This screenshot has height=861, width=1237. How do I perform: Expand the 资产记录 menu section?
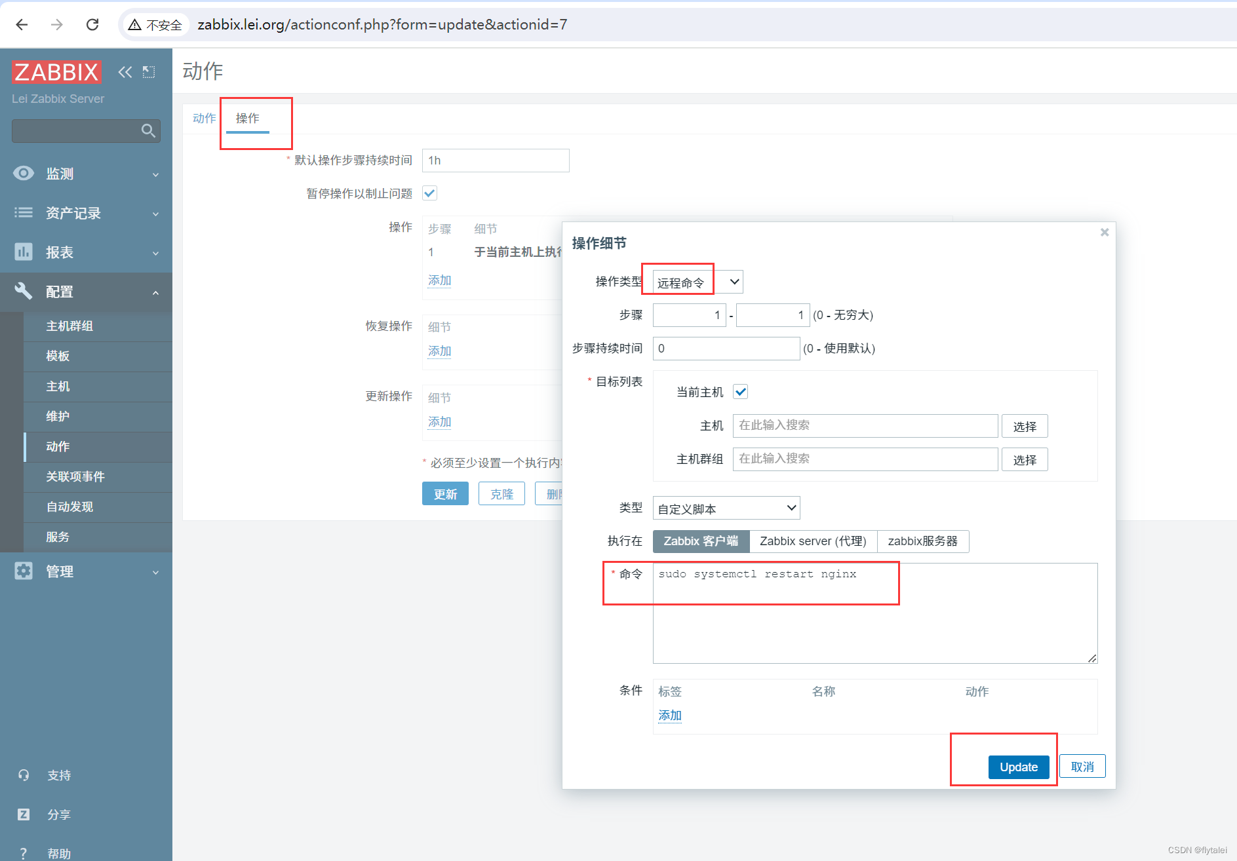[86, 213]
